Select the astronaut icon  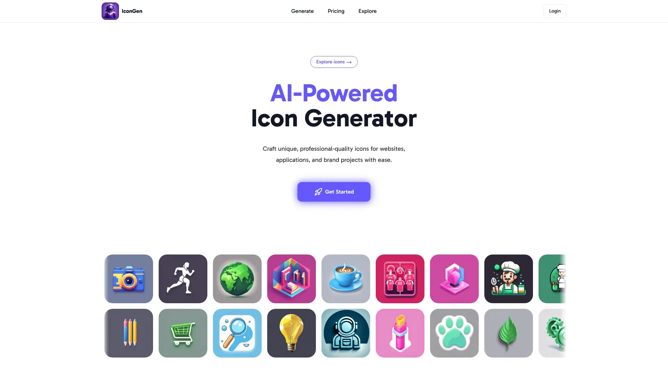tap(345, 333)
